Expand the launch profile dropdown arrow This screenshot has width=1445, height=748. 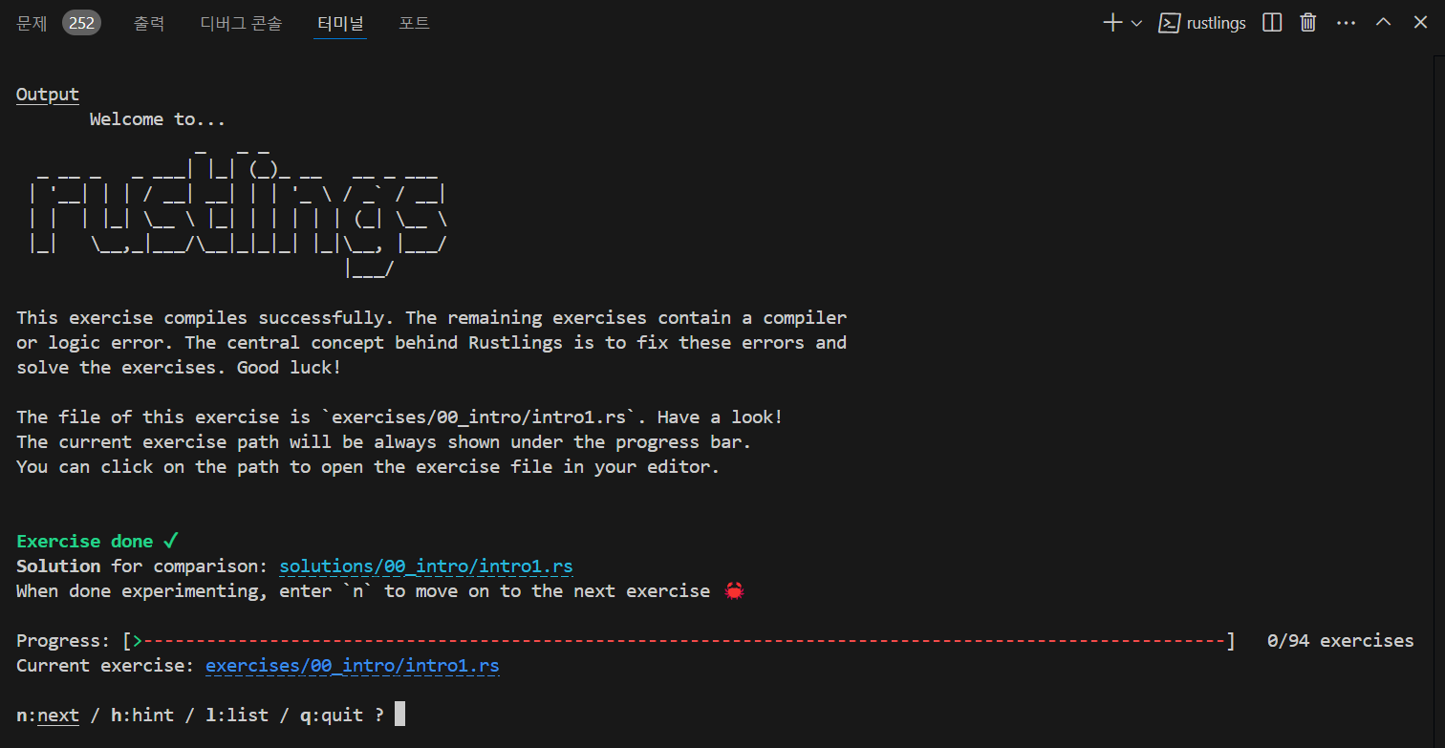coord(1136,23)
